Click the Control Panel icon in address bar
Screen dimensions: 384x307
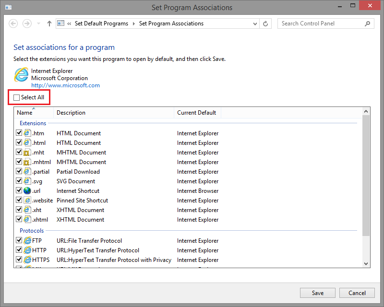point(61,23)
